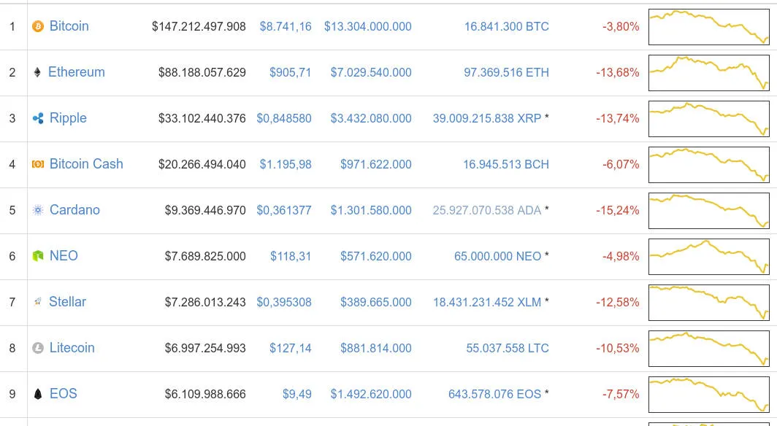The width and height of the screenshot is (777, 426).
Task: Click the green NEO cube icon
Action: tap(38, 256)
